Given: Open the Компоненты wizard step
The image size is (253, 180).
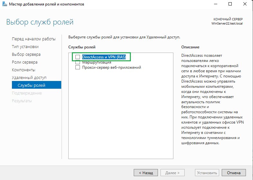Looking at the screenshot, I should pos(24,70).
